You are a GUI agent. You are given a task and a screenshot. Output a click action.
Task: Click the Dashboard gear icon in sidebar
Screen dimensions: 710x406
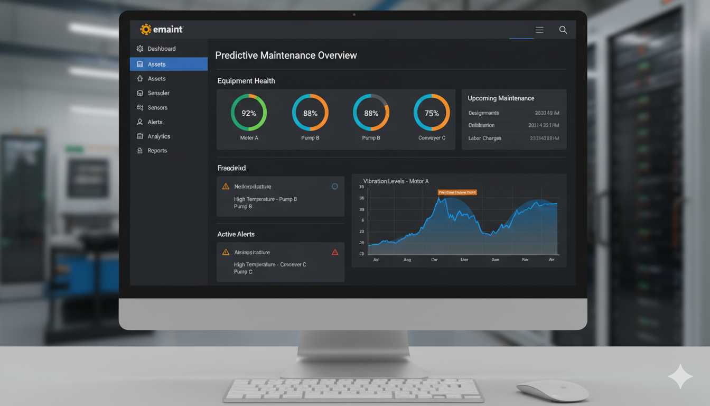click(140, 49)
